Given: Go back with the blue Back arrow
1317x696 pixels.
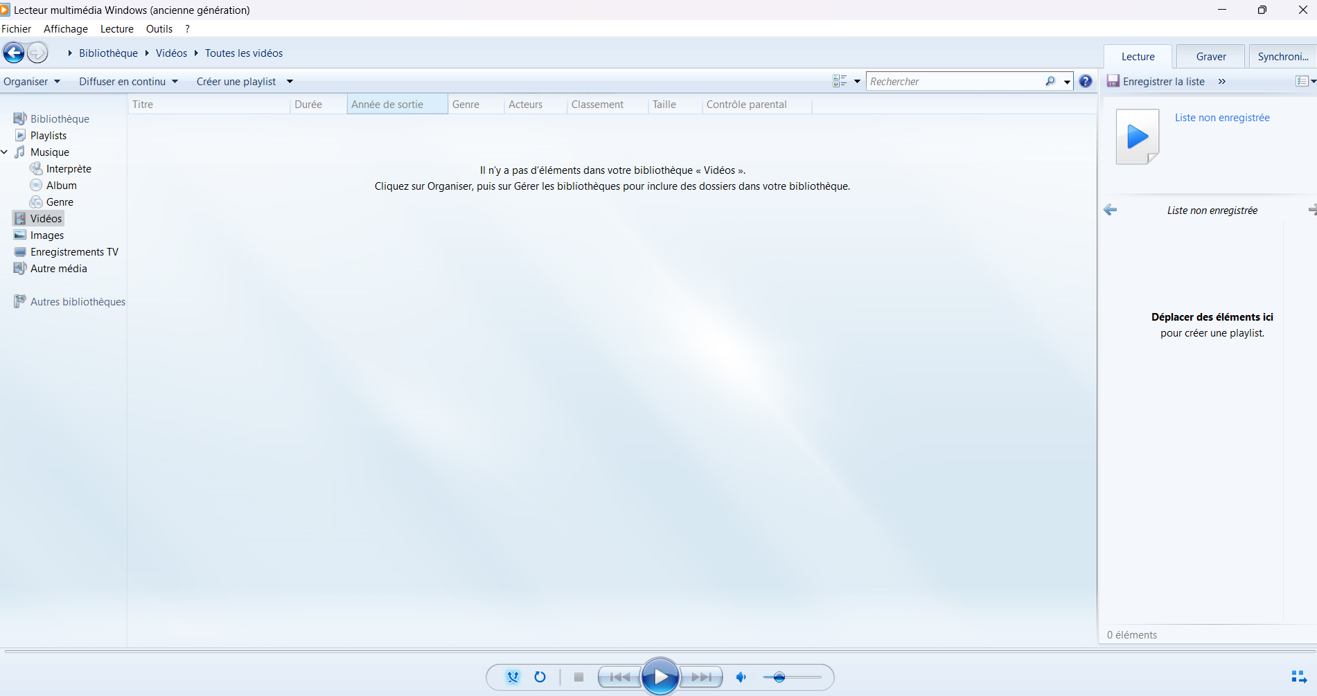Looking at the screenshot, I should (14, 53).
